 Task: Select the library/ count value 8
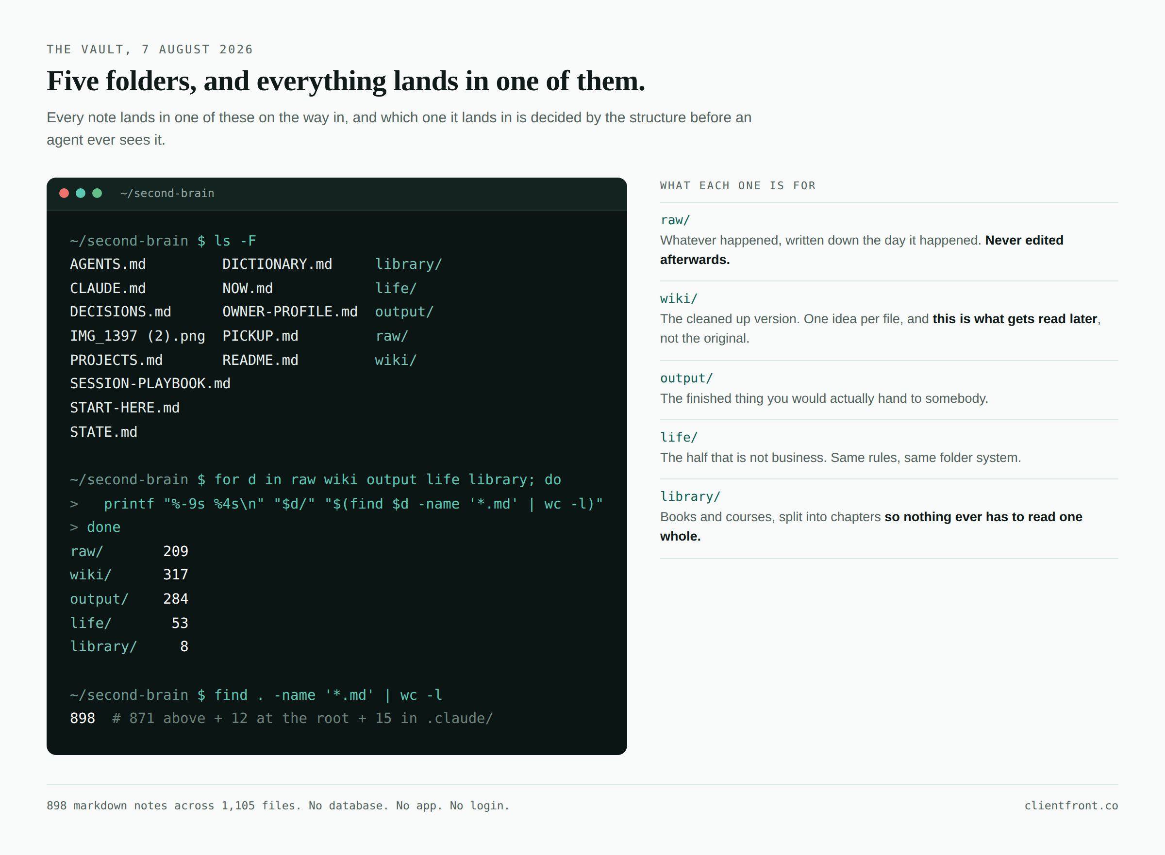(x=184, y=646)
